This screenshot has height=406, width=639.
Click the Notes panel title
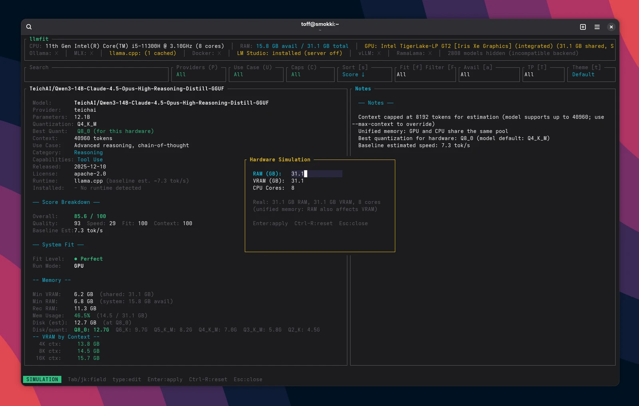363,89
